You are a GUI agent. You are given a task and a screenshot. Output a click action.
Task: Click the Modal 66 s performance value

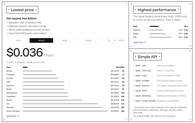tap(181, 34)
